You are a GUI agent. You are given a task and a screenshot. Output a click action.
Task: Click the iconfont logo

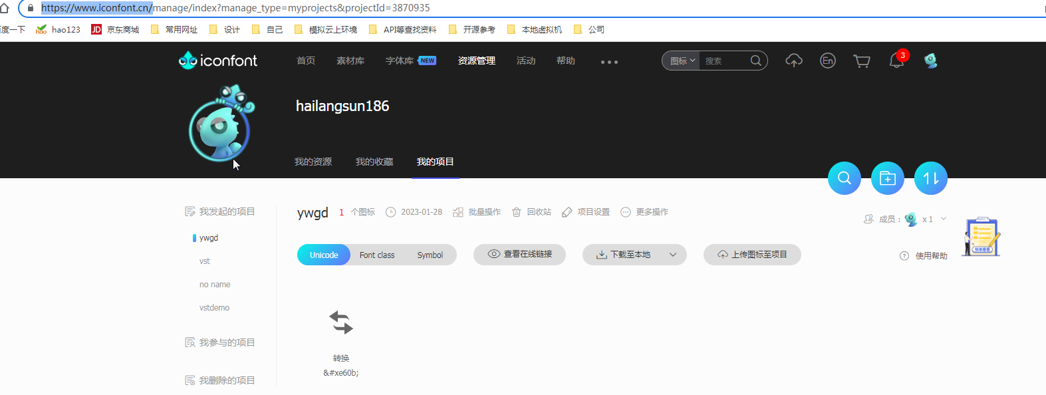point(218,61)
